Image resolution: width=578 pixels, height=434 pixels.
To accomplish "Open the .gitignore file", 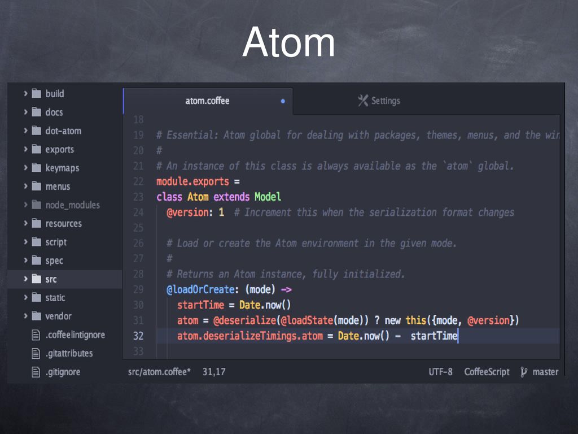I will [63, 372].
